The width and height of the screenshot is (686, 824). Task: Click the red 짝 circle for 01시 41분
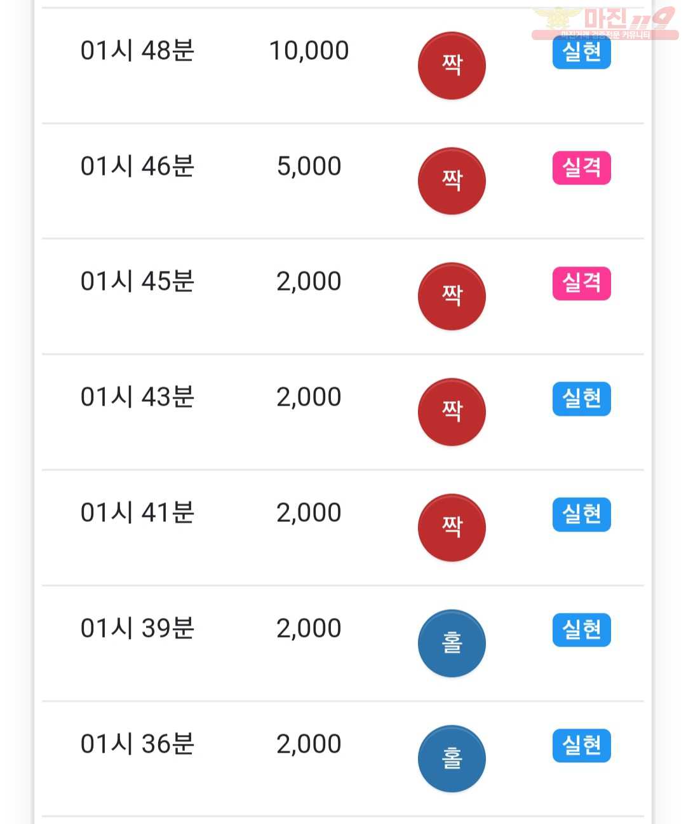(452, 528)
